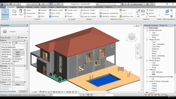Open Ajuda de propriedades link
The width and height of the screenshot is (176, 99).
coord(8,92)
